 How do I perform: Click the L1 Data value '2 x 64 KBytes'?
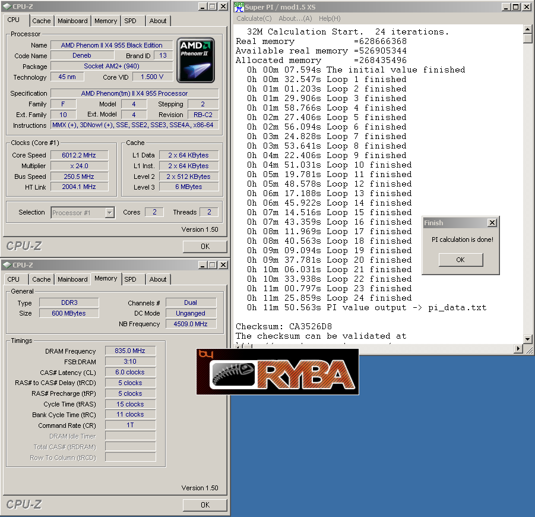click(188, 155)
